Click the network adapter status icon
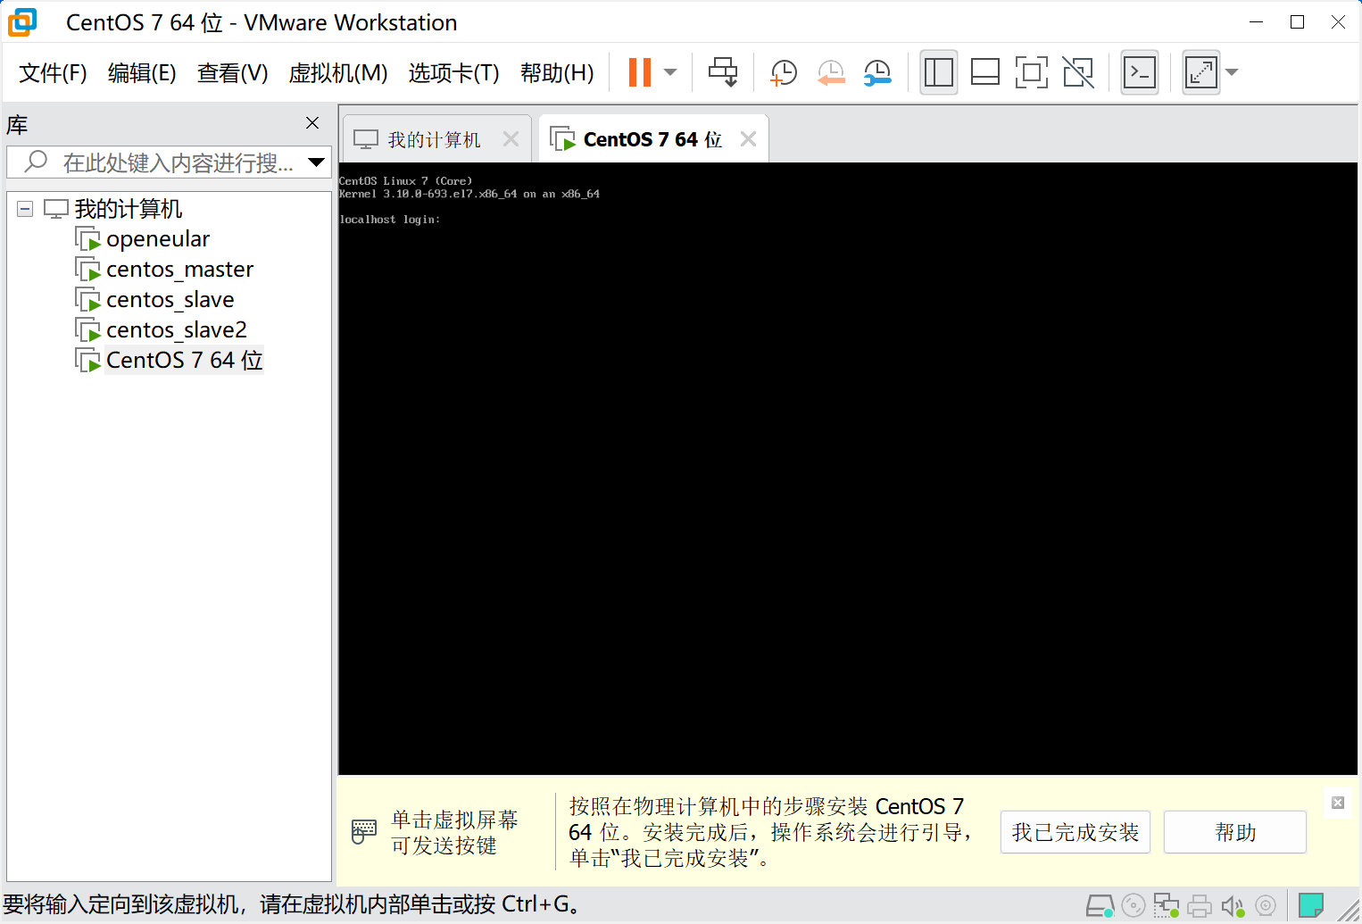The height and width of the screenshot is (924, 1362). [1166, 906]
